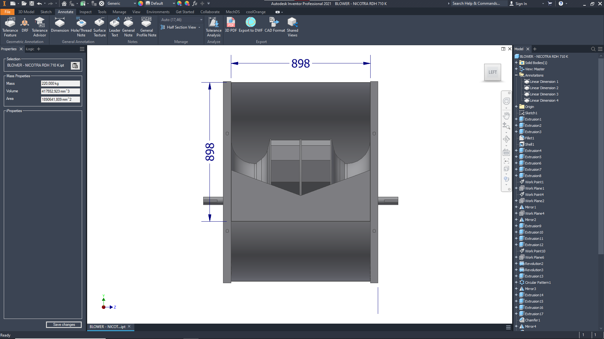Activate the Pan hand navigation tool

pos(506,116)
